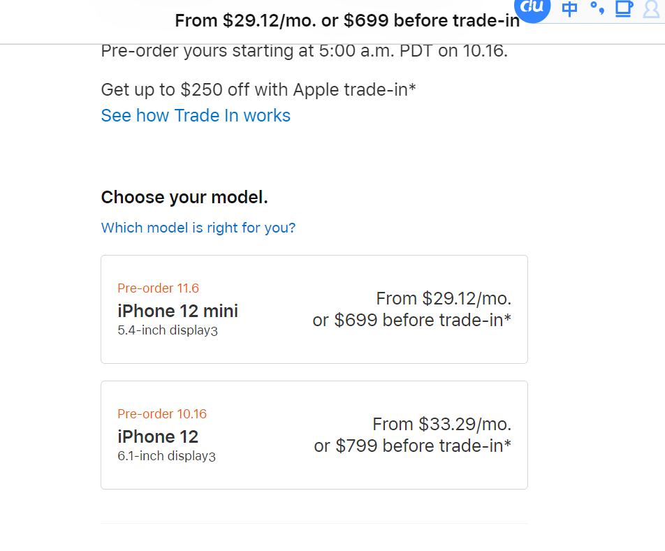Select the "iPhone 12 mini" model title
This screenshot has width=665, height=551.
click(x=177, y=310)
